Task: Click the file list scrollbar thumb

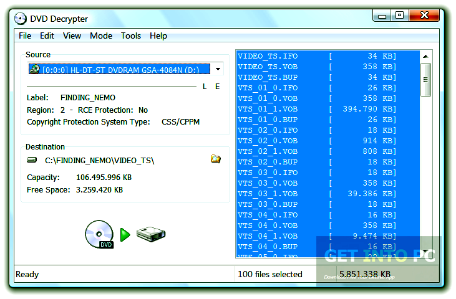Action: pos(425,80)
